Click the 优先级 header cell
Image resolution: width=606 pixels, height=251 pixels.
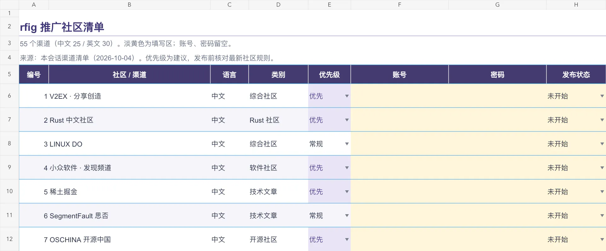coord(329,75)
